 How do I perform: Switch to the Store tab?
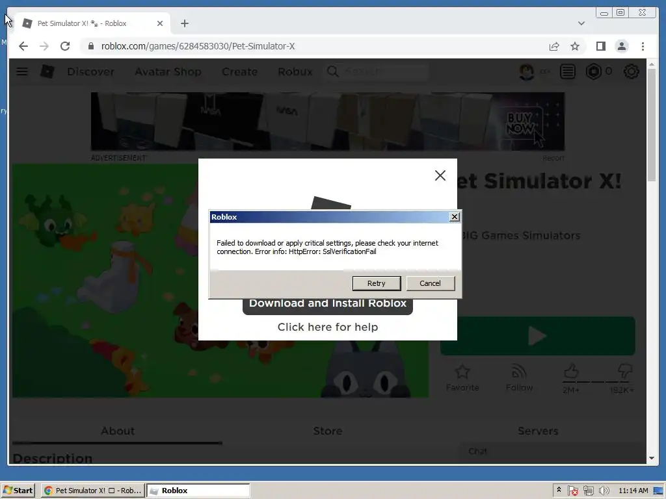(328, 431)
